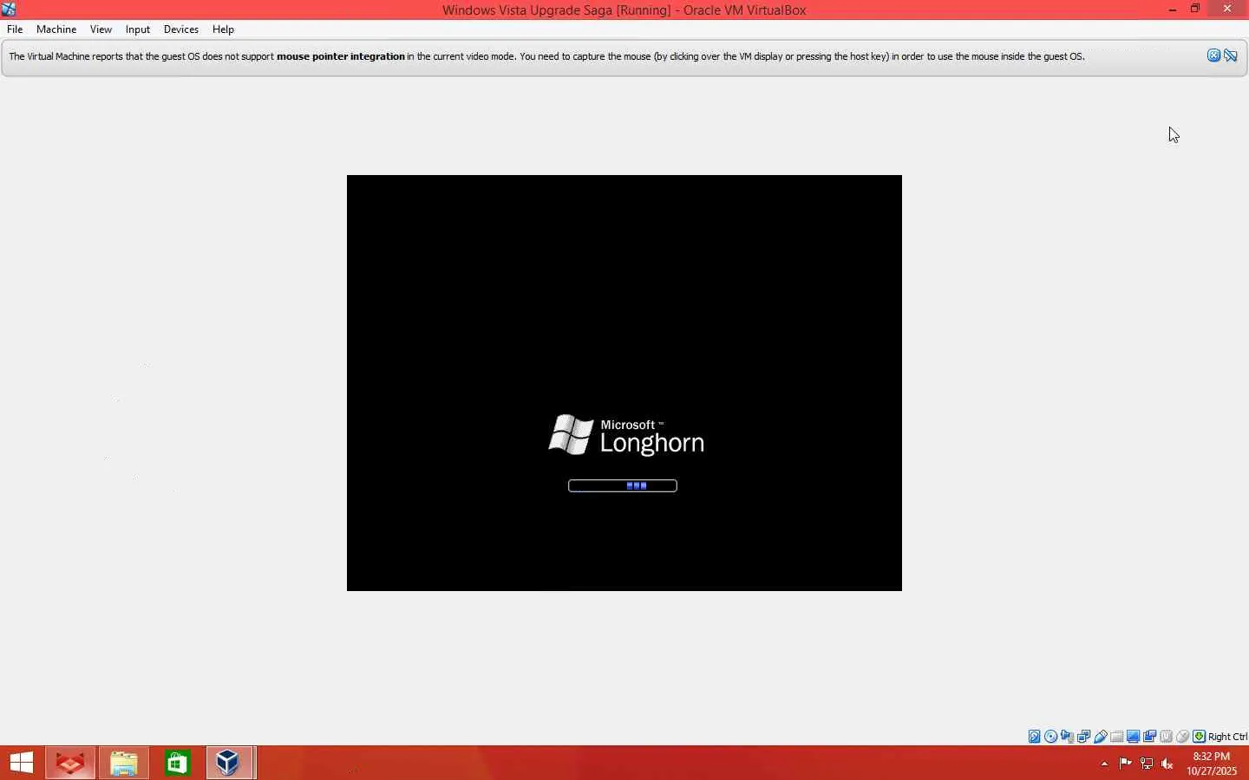Image resolution: width=1249 pixels, height=780 pixels.
Task: Open the network tray icon
Action: click(1147, 764)
